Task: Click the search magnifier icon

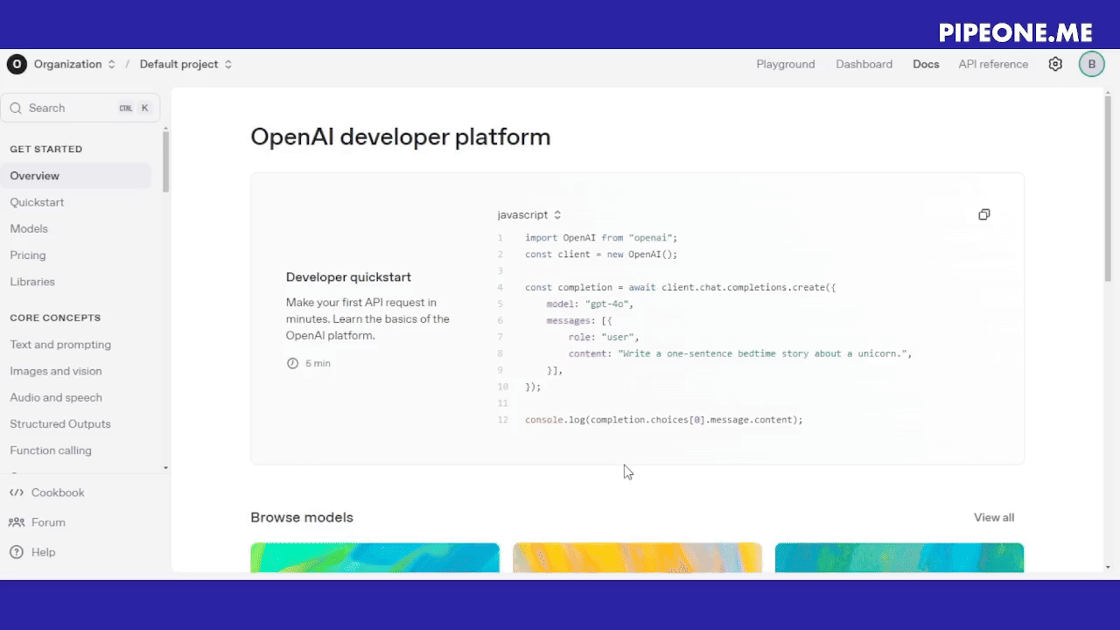Action: [x=16, y=108]
